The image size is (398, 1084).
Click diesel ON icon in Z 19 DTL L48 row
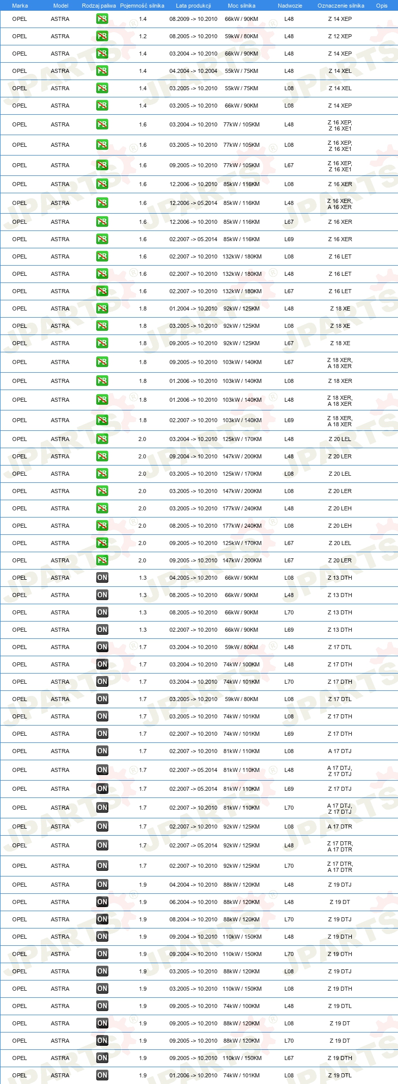pos(102,1006)
